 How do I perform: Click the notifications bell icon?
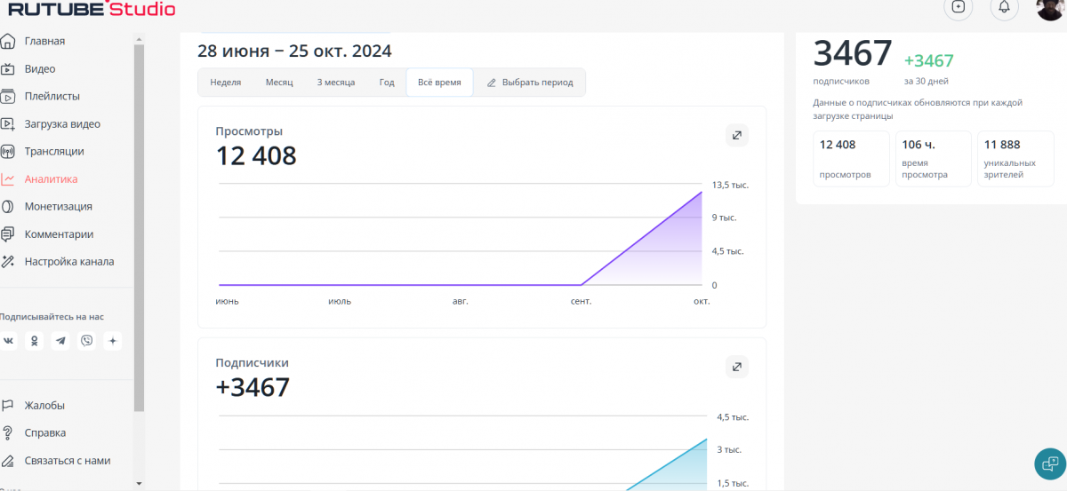(1004, 7)
